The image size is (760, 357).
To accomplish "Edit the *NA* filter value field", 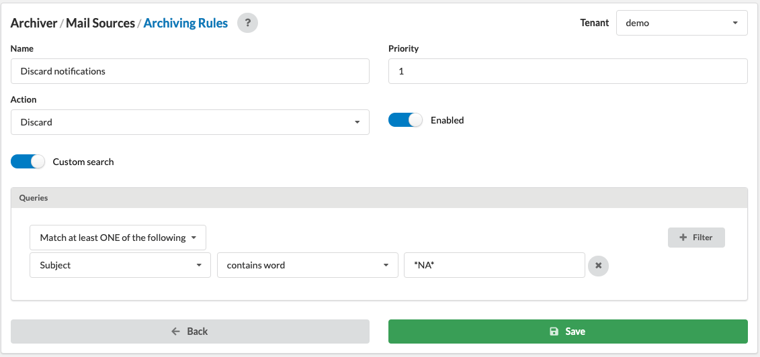I will (x=494, y=265).
